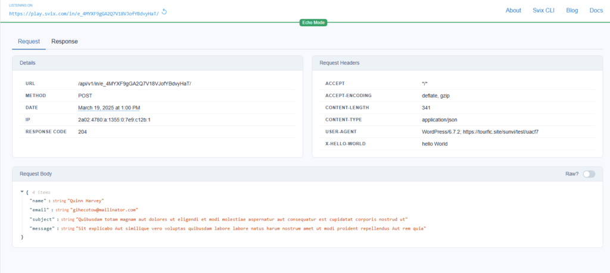Click the date March 19, 2025 at 1:00 PM
Image resolution: width=610 pixels, height=273 pixels.
point(109,108)
